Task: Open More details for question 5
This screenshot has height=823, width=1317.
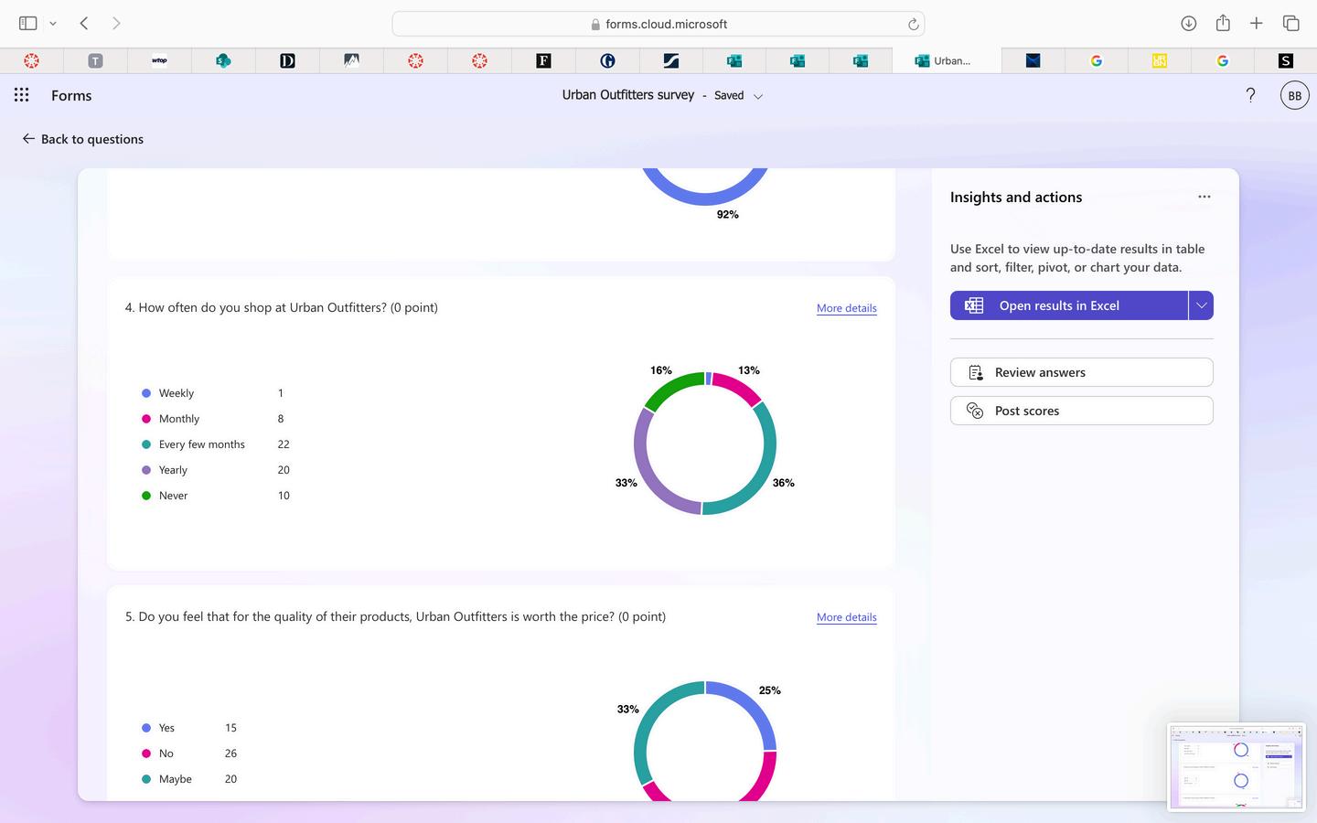Action: click(846, 617)
